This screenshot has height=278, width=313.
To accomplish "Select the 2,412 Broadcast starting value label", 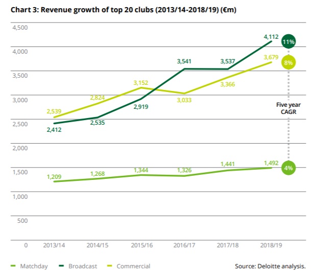I will tap(54, 130).
